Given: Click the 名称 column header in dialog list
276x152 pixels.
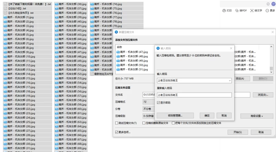Looking at the screenshot, I should [x=119, y=47].
